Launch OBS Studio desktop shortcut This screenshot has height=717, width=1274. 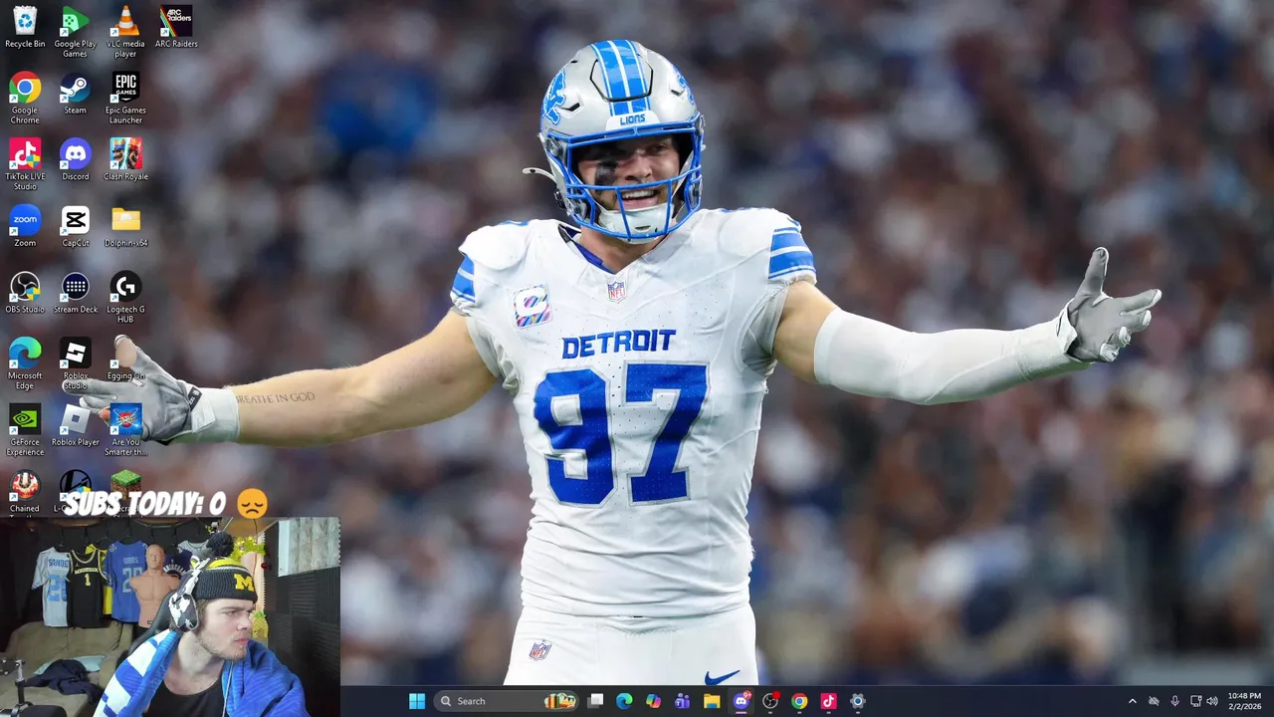[x=25, y=293]
